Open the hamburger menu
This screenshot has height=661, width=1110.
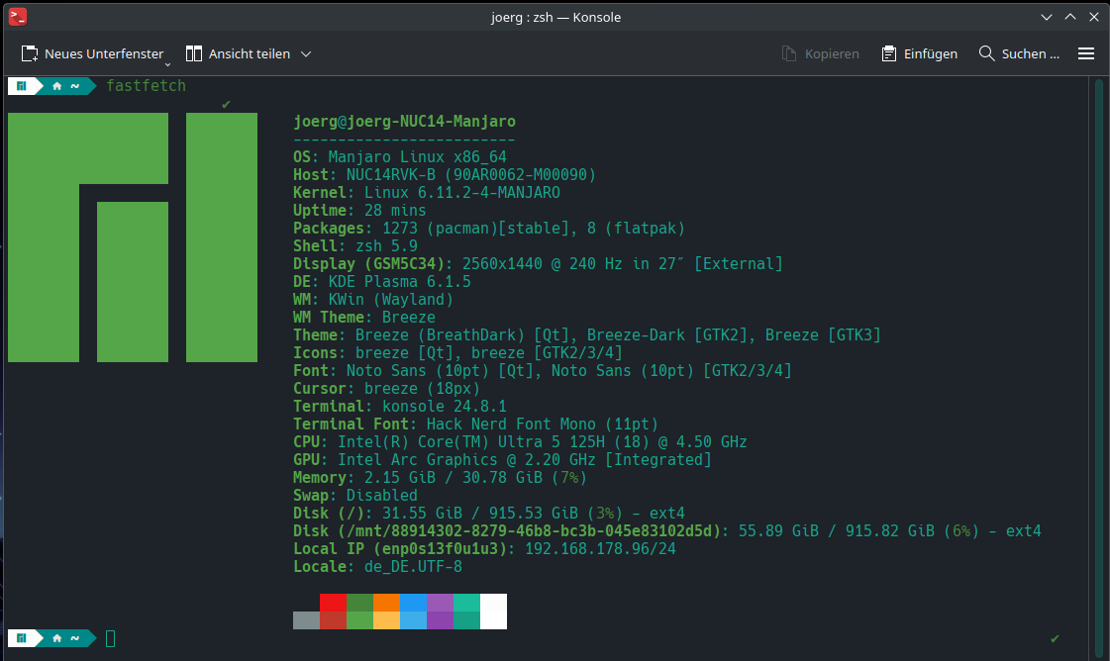pos(1086,53)
